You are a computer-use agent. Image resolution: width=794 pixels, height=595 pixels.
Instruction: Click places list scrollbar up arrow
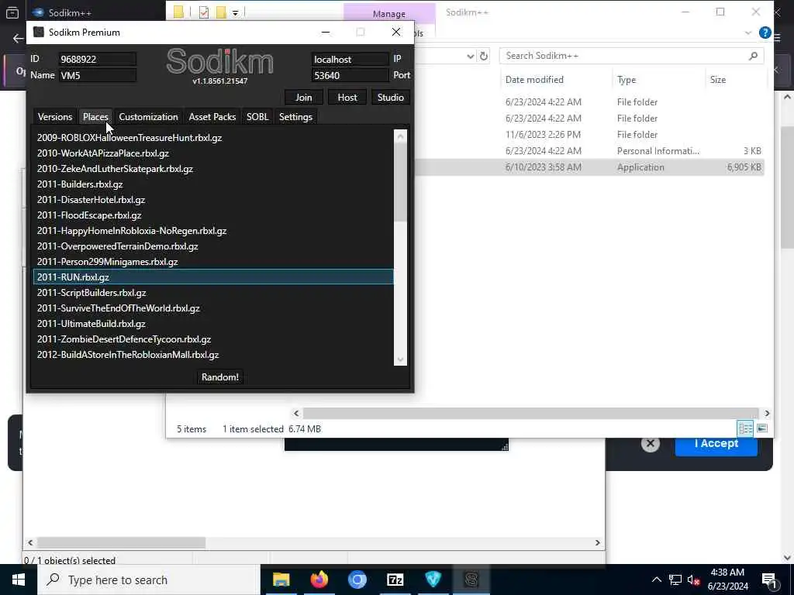400,136
